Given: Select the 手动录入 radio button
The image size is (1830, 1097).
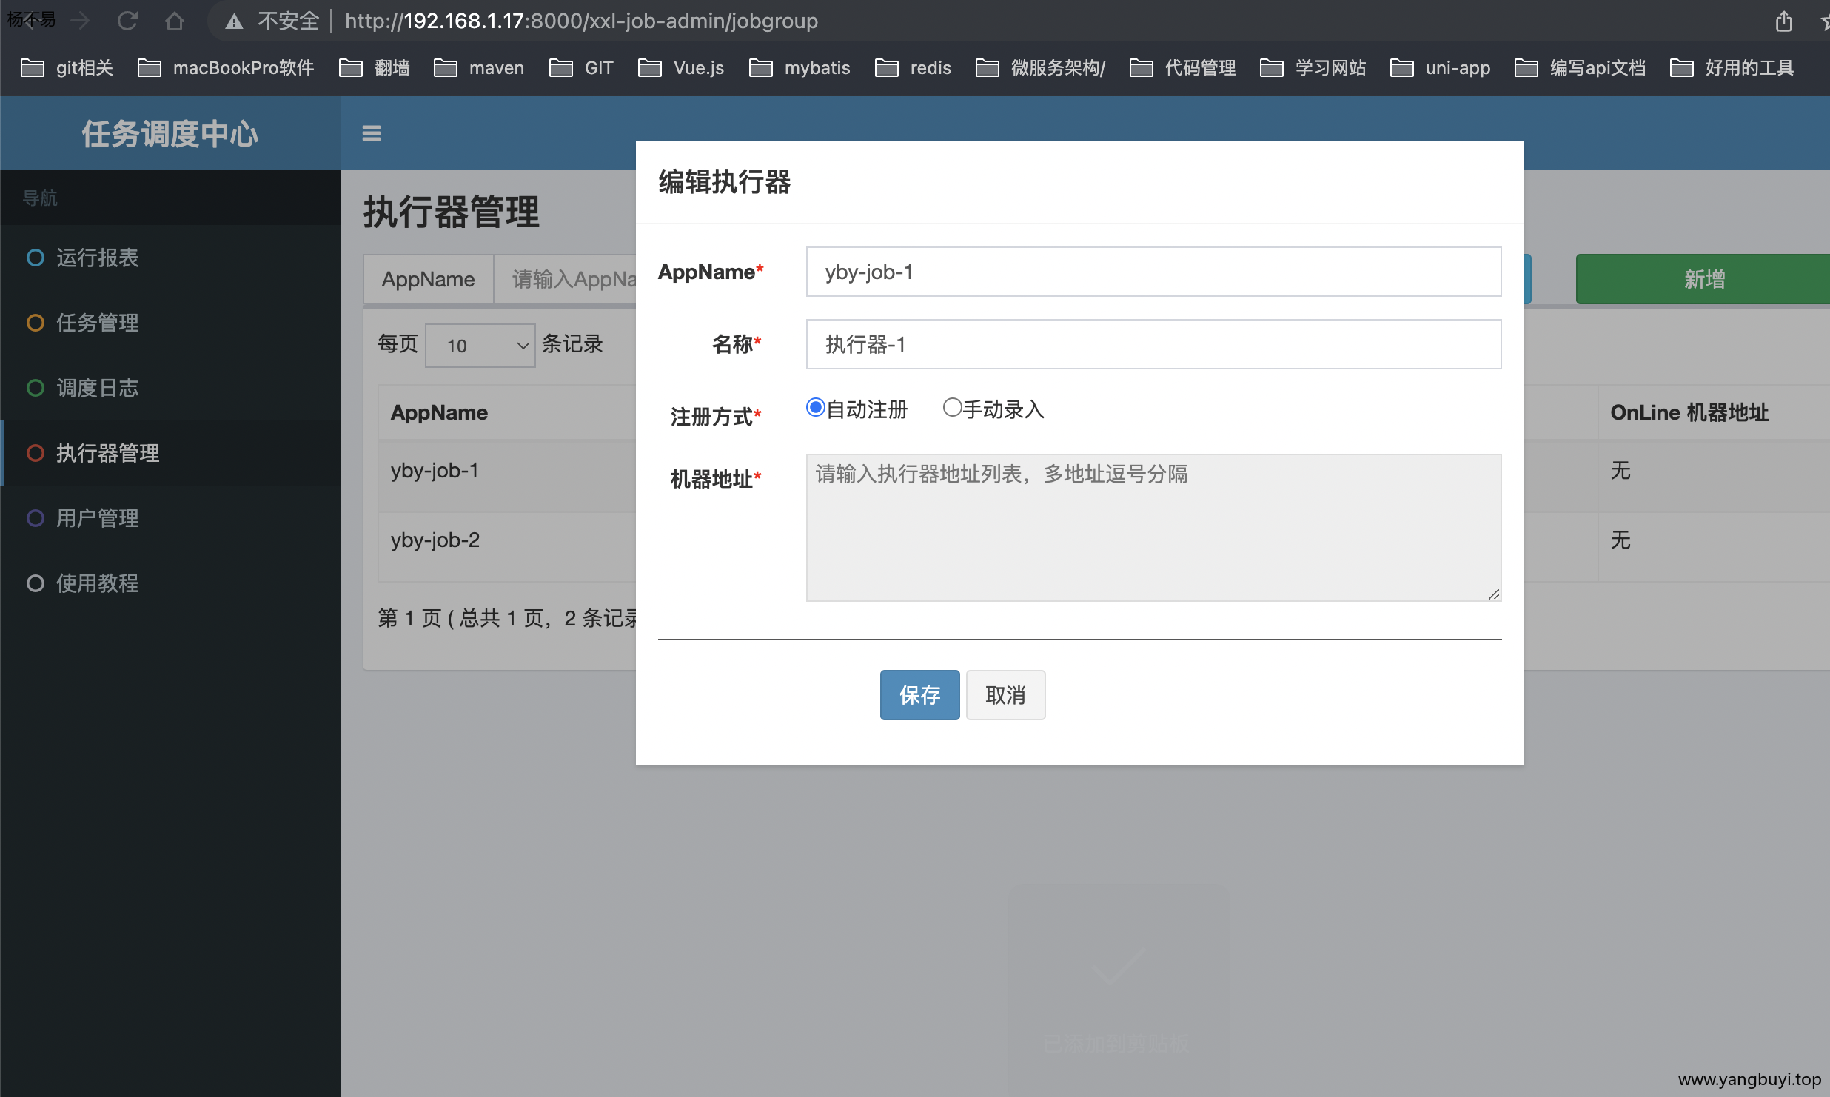Looking at the screenshot, I should [952, 408].
